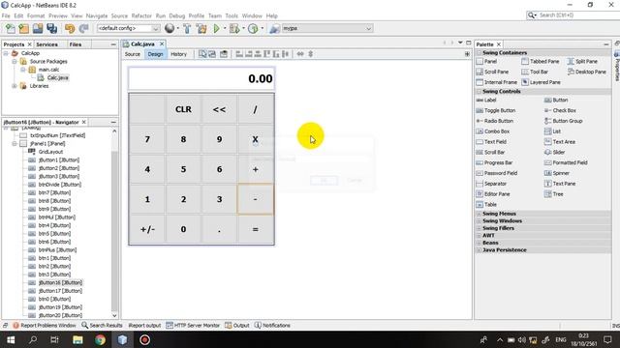
Task: Click the New File toolbar icon
Action: (x=11, y=28)
